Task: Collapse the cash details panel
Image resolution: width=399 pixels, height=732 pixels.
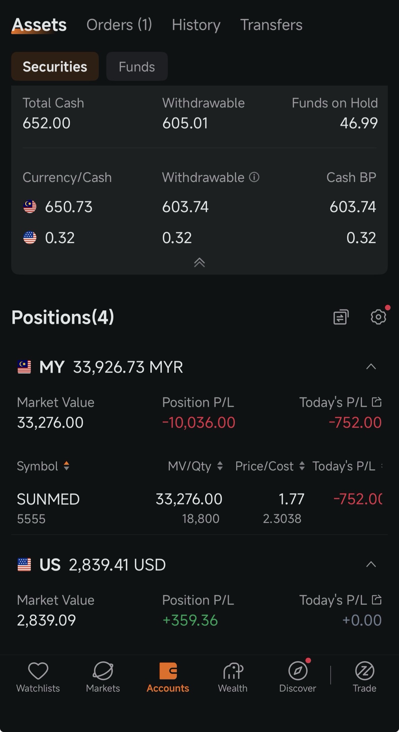Action: pos(199,262)
